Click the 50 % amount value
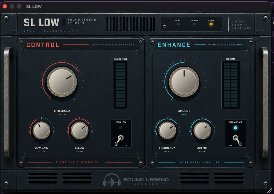This screenshot has height=194, width=274. [184, 115]
